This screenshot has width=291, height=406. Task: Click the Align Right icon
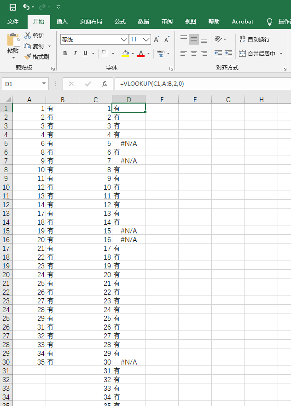204,53
